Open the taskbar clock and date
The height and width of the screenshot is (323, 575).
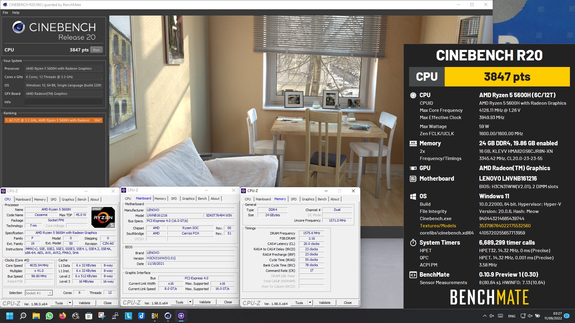pos(553,316)
